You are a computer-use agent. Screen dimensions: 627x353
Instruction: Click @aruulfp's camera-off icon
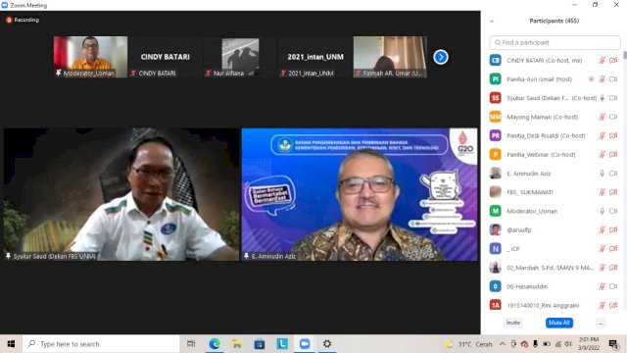(x=613, y=229)
